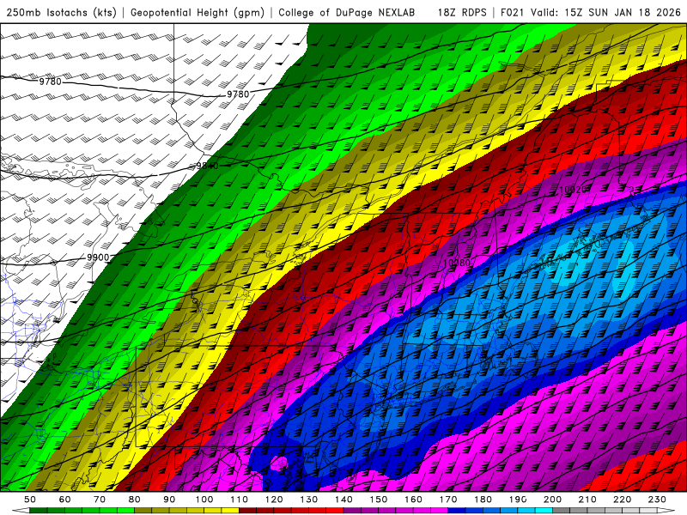Click the 90 knot legend value

pyautogui.click(x=169, y=500)
